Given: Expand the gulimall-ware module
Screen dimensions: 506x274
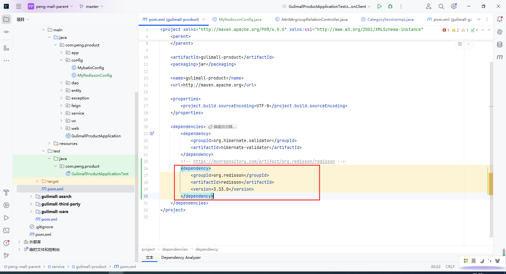Looking at the screenshot, I should coord(31,211).
